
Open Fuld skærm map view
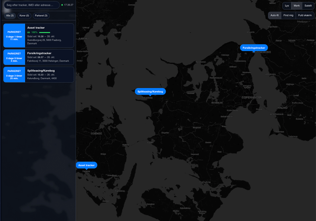305,15
